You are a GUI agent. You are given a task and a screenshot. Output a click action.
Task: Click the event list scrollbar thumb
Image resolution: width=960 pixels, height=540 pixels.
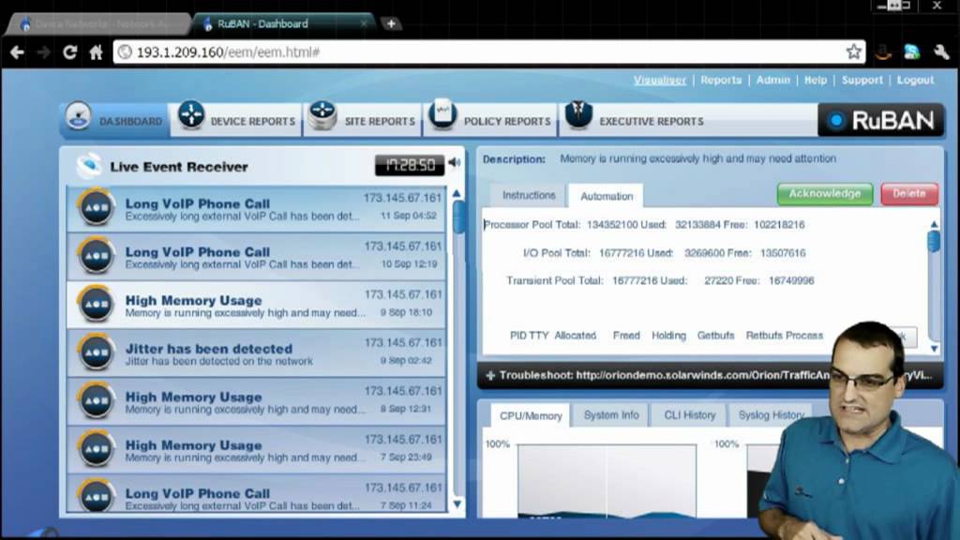coord(457,217)
